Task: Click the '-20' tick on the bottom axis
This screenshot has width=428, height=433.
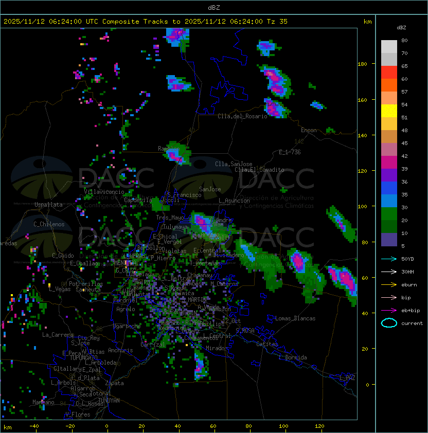Action: tap(70, 426)
